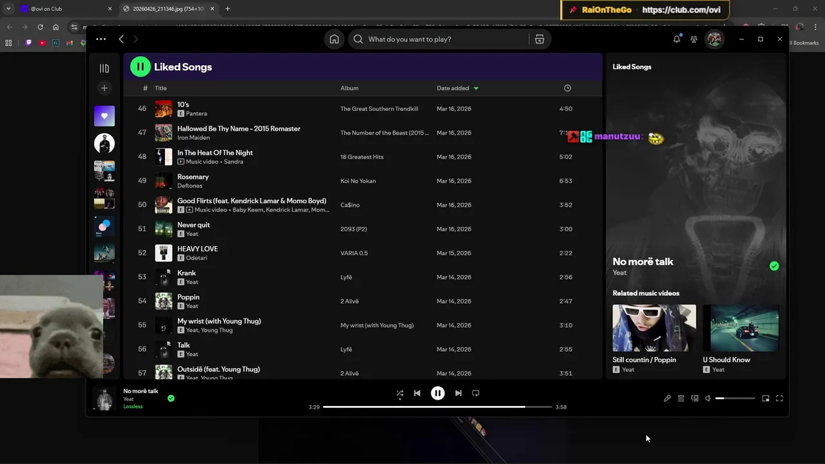
Task: Open album The Great Southern Trendkill
Action: click(379, 109)
